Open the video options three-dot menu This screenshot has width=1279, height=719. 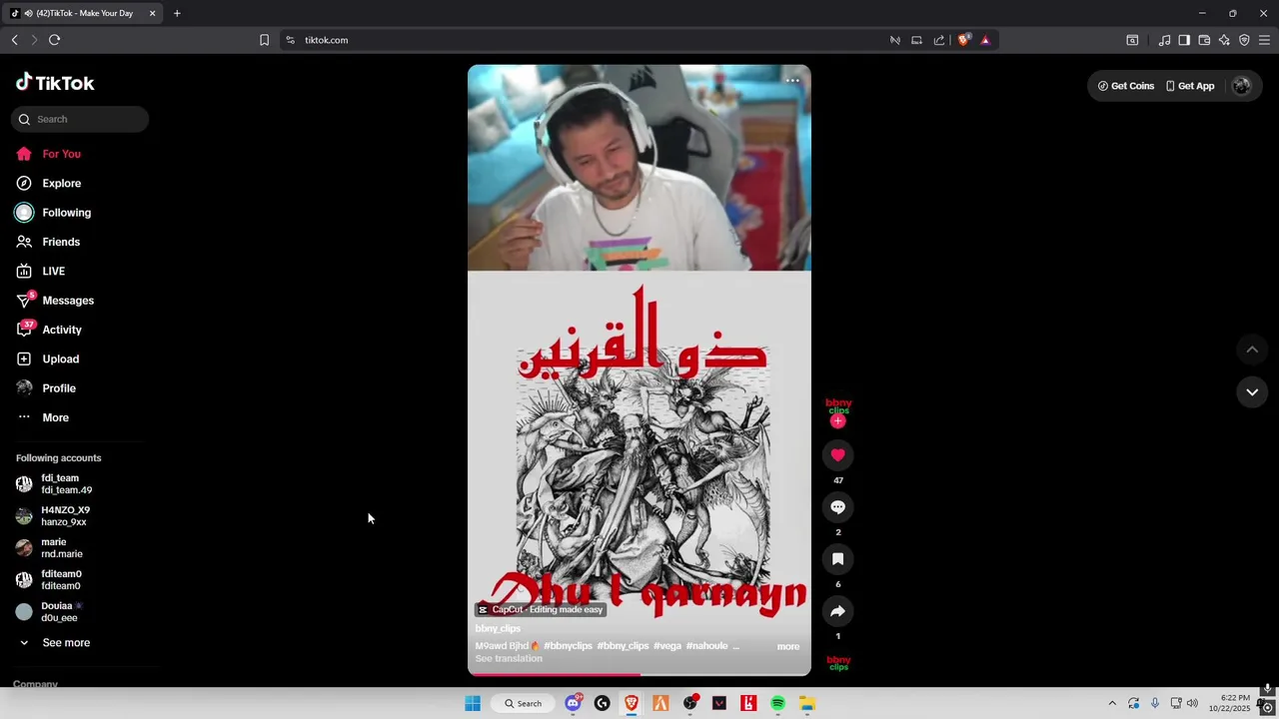coord(792,81)
